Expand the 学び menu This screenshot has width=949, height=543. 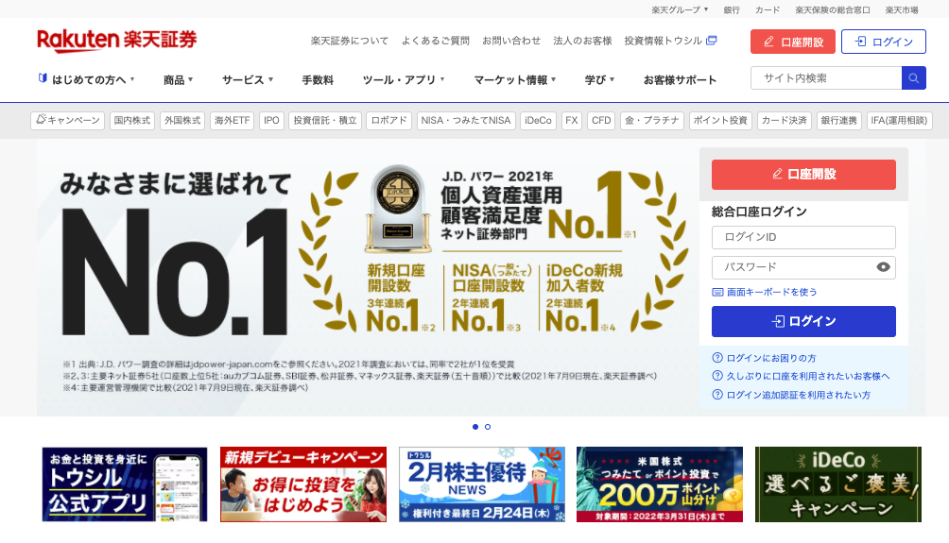(x=599, y=80)
